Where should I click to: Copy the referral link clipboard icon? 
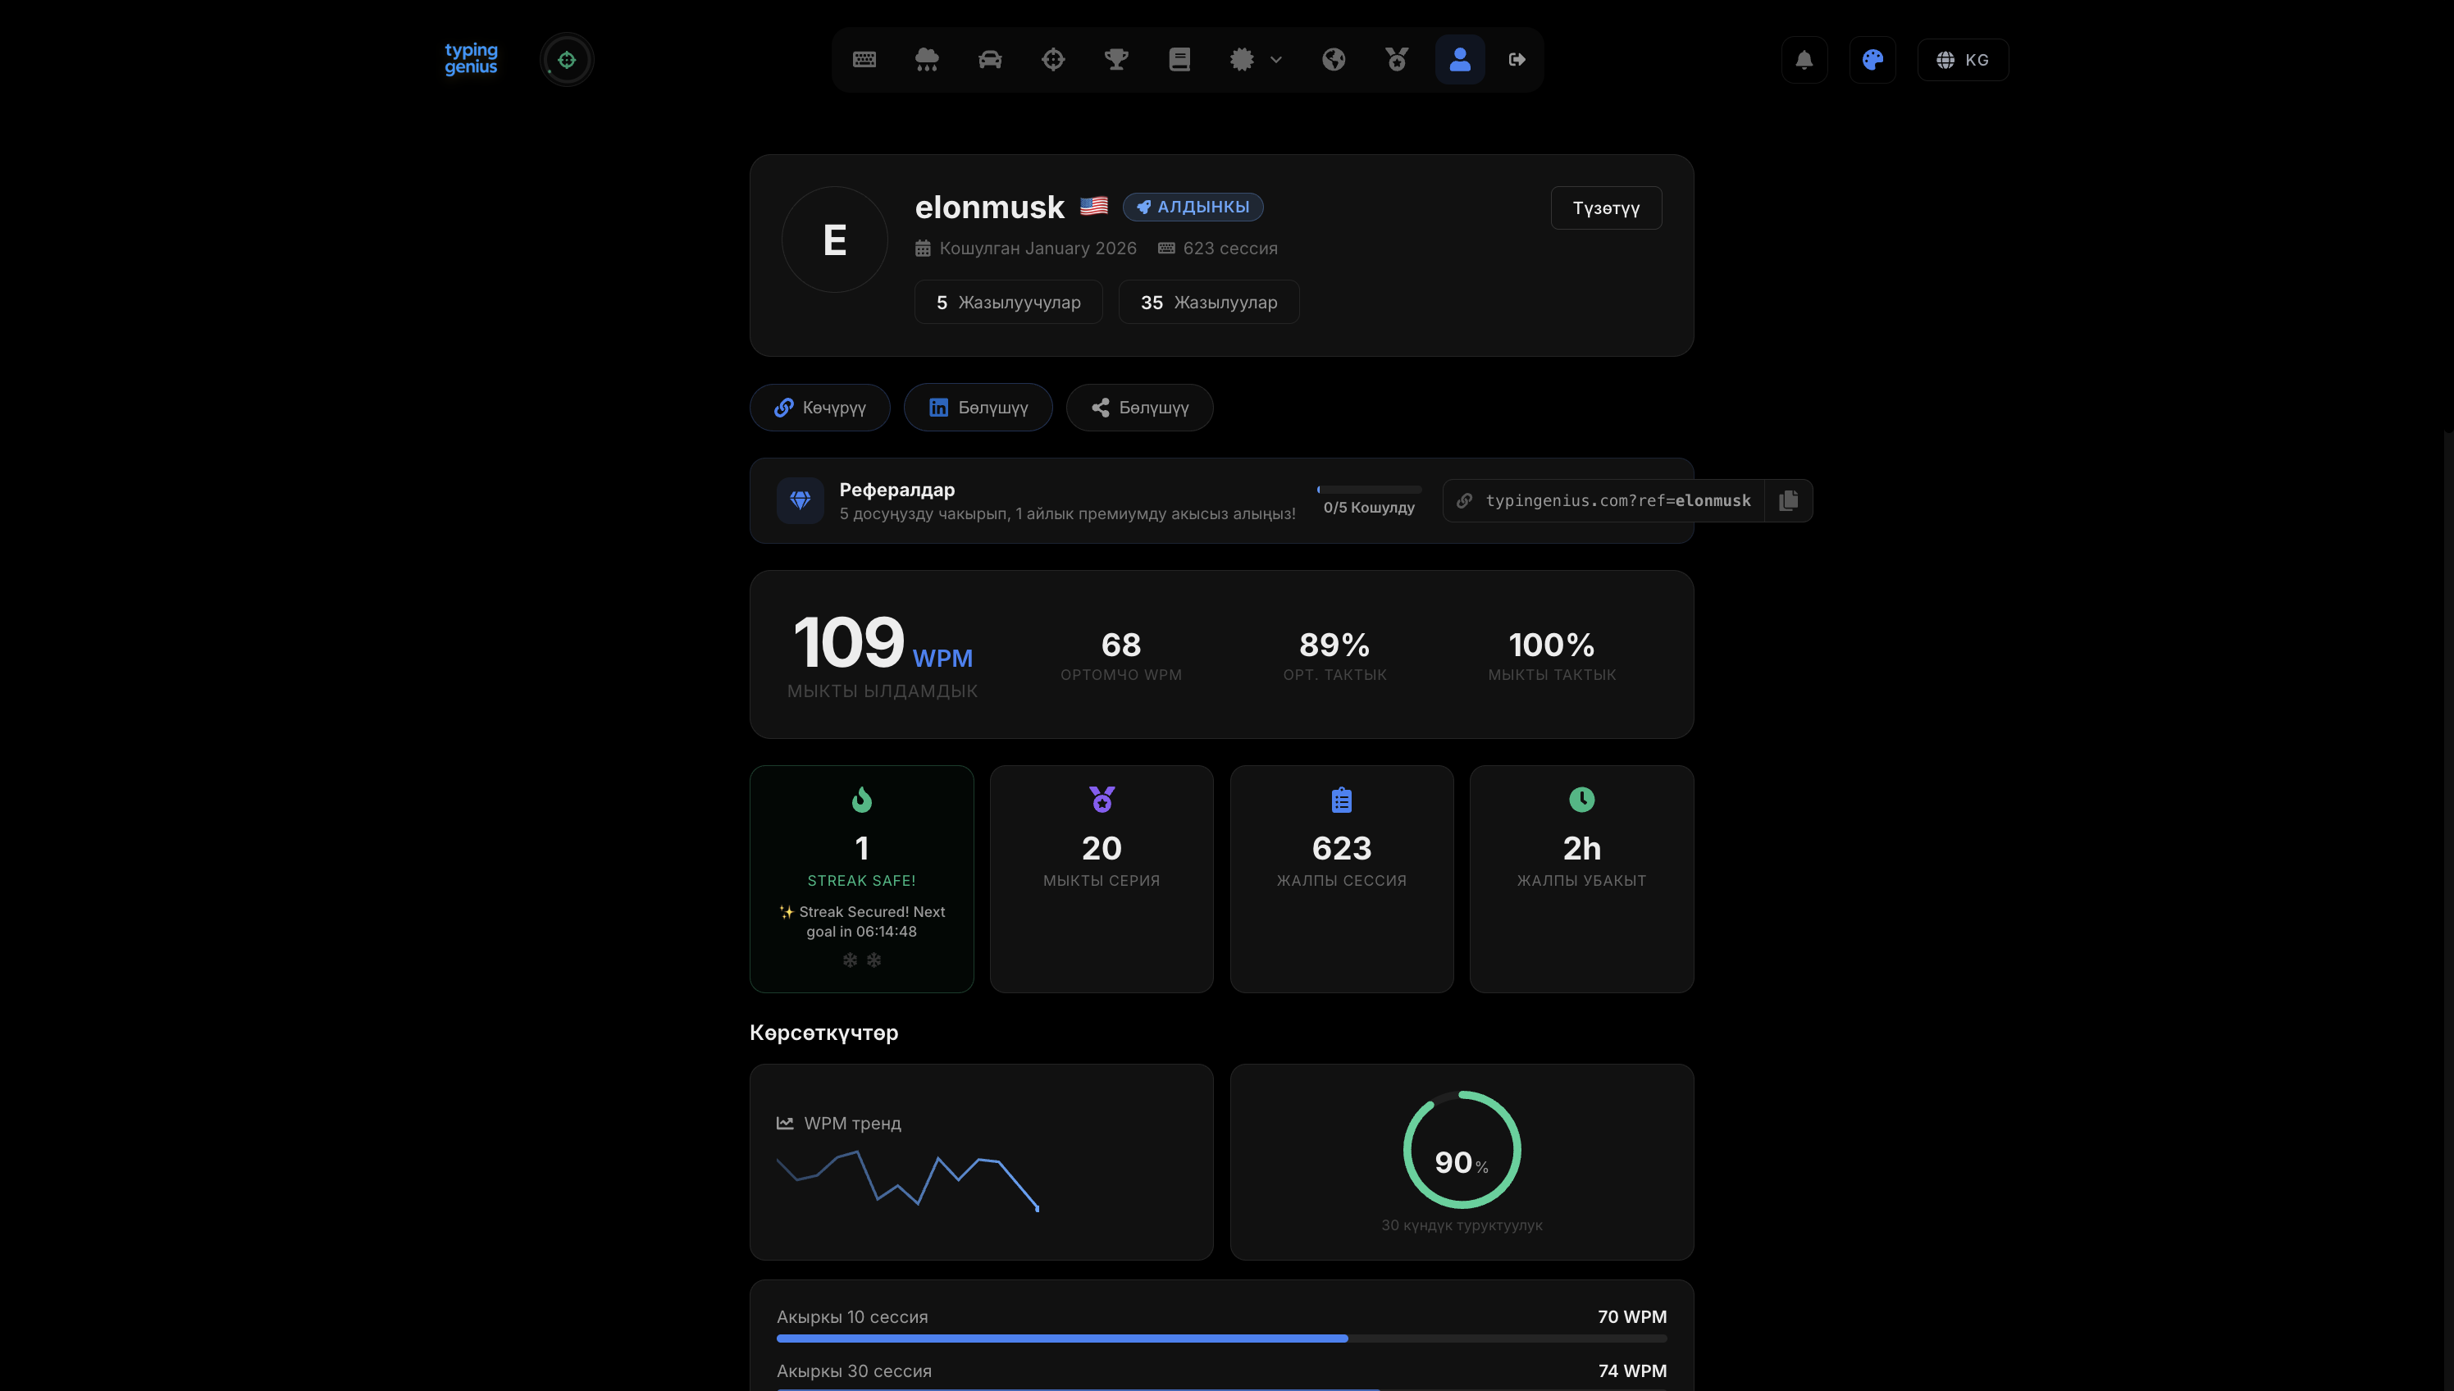(1788, 500)
